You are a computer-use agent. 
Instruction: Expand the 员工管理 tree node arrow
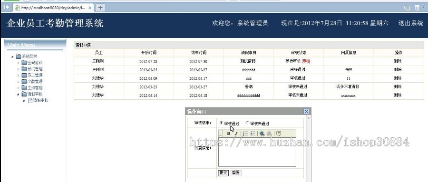point(18,76)
